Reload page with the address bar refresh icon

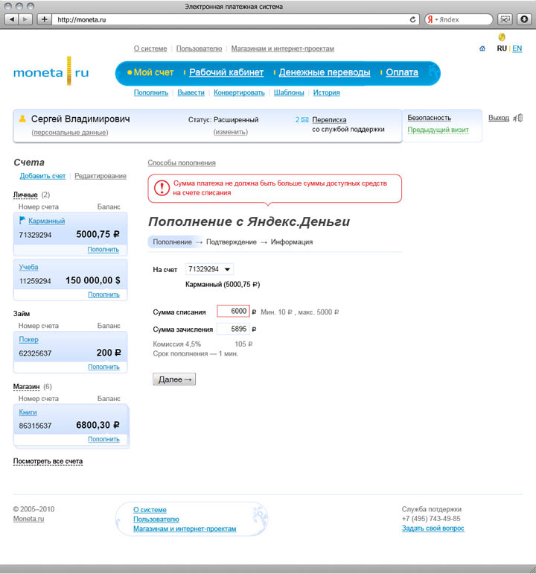412,19
